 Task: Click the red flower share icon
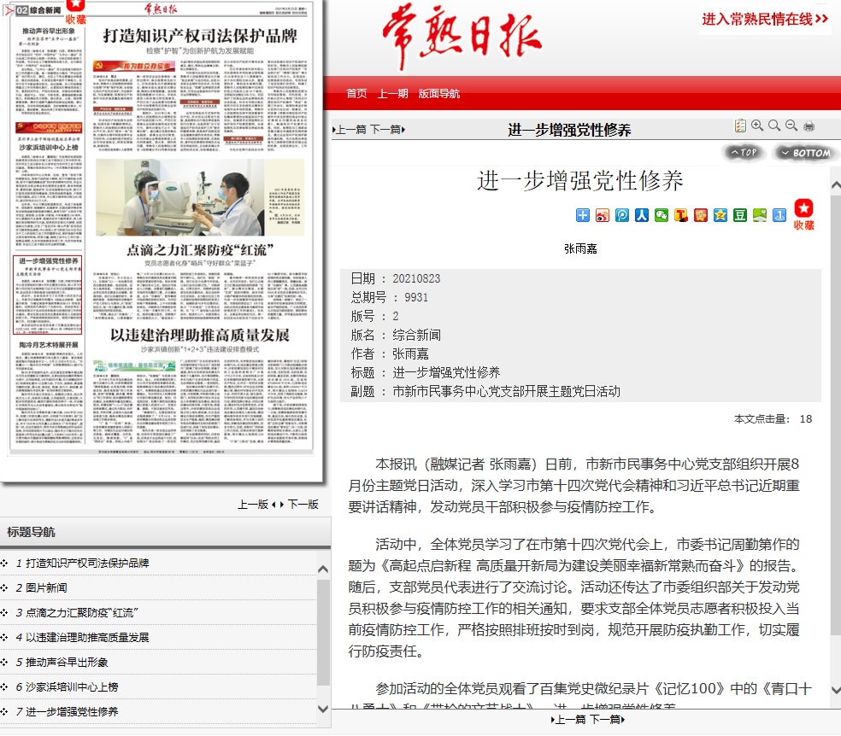(x=701, y=215)
